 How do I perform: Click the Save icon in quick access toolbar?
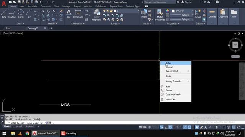tap(19, 2)
